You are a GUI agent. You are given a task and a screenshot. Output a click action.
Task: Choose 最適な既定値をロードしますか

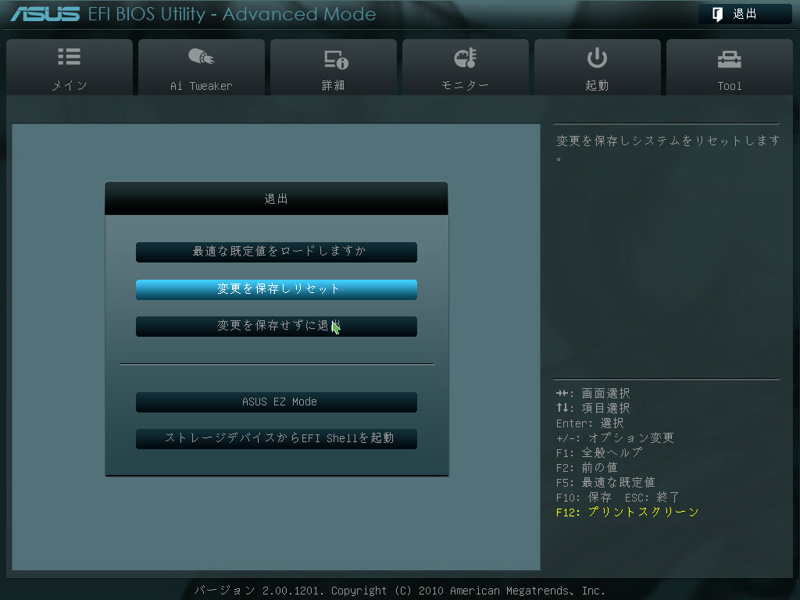(277, 252)
